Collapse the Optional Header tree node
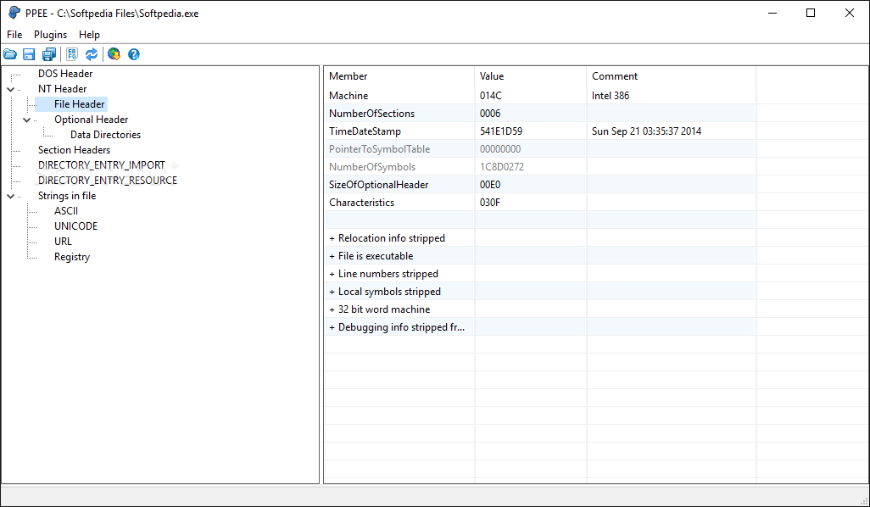Viewport: 870px width, 507px height. (26, 120)
